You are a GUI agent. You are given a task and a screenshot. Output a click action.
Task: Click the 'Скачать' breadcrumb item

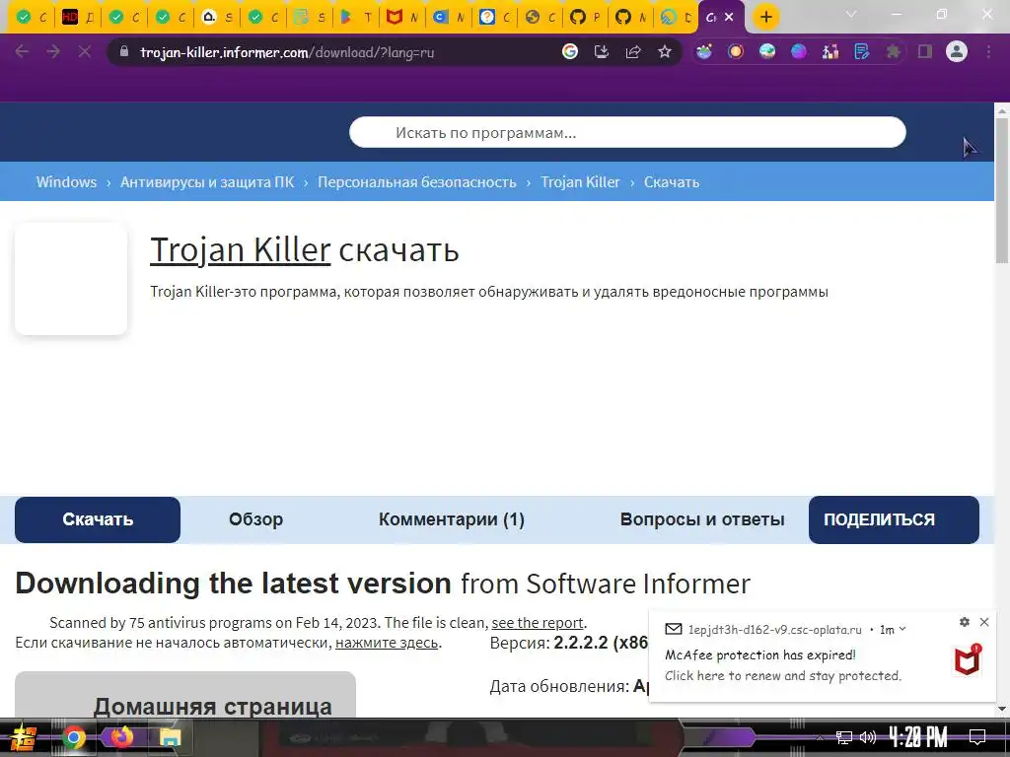[671, 182]
